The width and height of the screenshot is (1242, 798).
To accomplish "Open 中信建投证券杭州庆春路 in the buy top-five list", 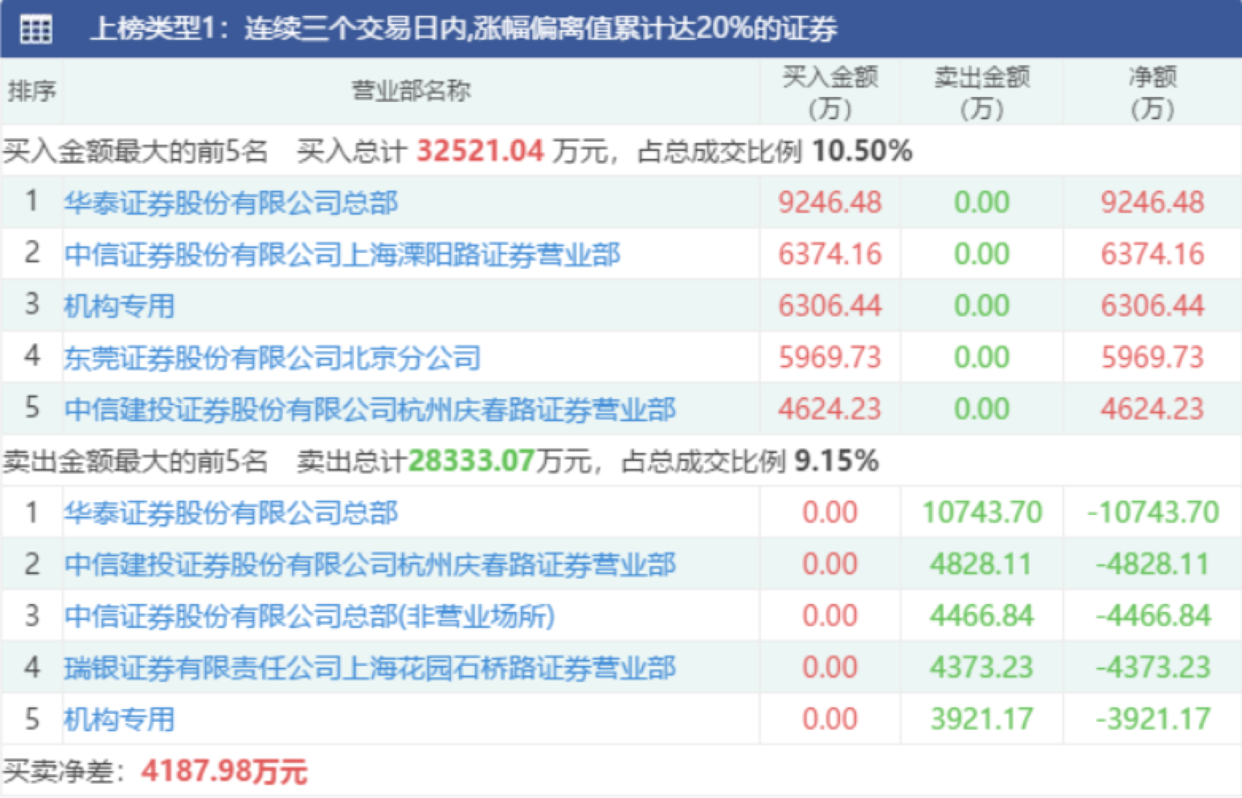I will click(370, 409).
